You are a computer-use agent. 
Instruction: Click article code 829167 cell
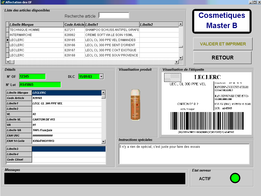(74, 50)
